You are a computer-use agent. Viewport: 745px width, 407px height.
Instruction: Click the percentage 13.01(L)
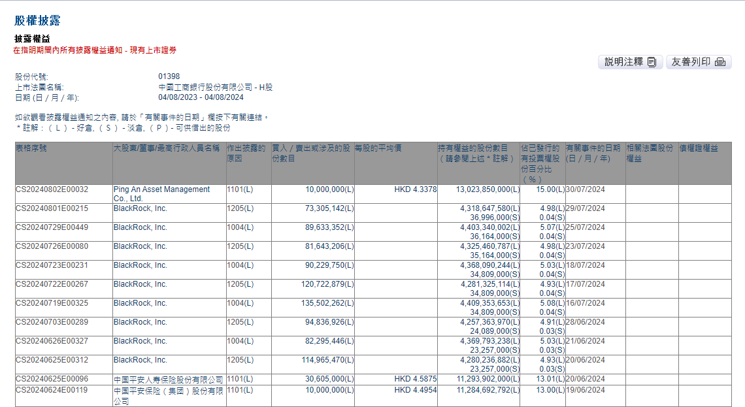click(x=551, y=379)
